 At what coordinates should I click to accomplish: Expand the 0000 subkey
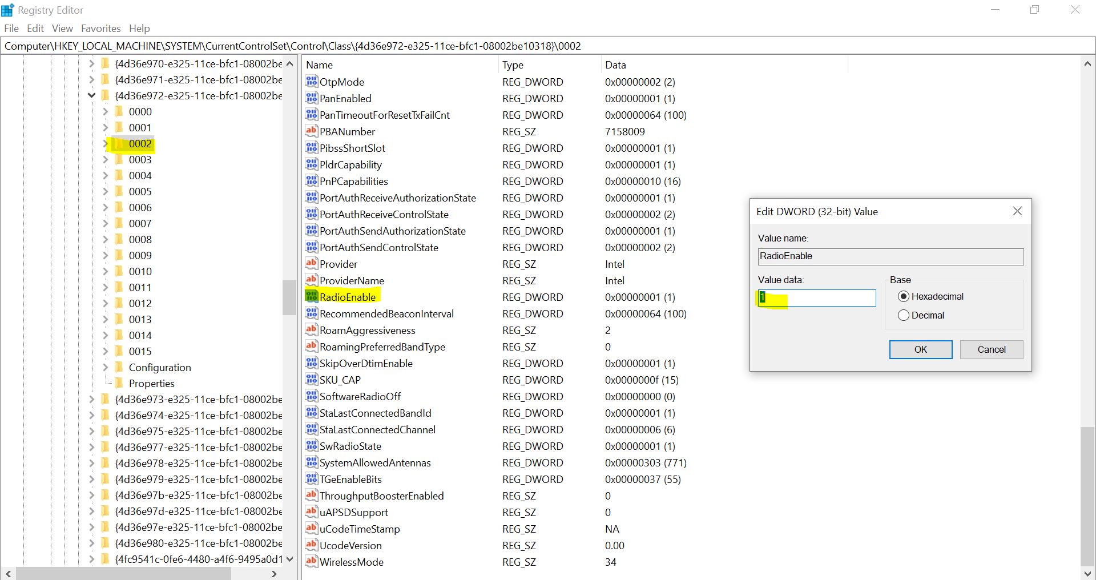[105, 111]
